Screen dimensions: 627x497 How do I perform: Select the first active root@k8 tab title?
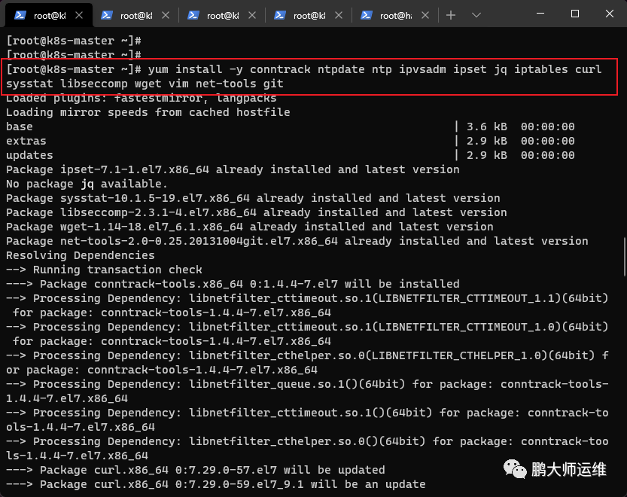click(x=50, y=16)
